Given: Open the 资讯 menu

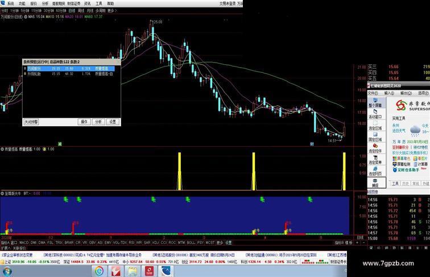Looking at the screenshot, I should coord(87,3).
